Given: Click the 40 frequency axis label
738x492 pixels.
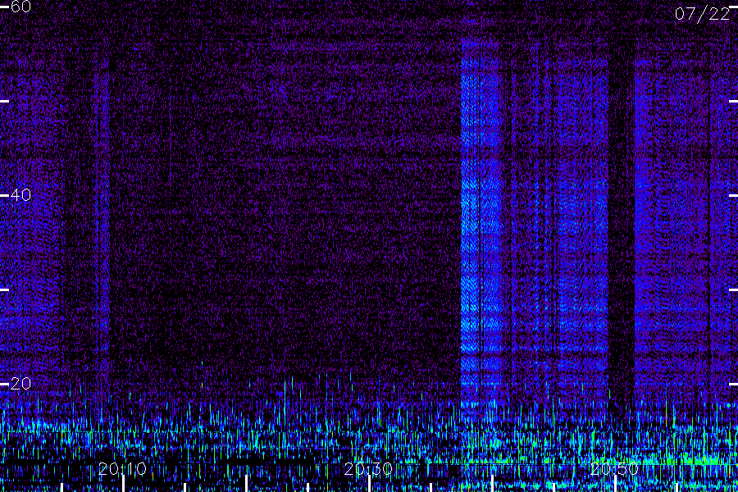Looking at the screenshot, I should pos(20,195).
